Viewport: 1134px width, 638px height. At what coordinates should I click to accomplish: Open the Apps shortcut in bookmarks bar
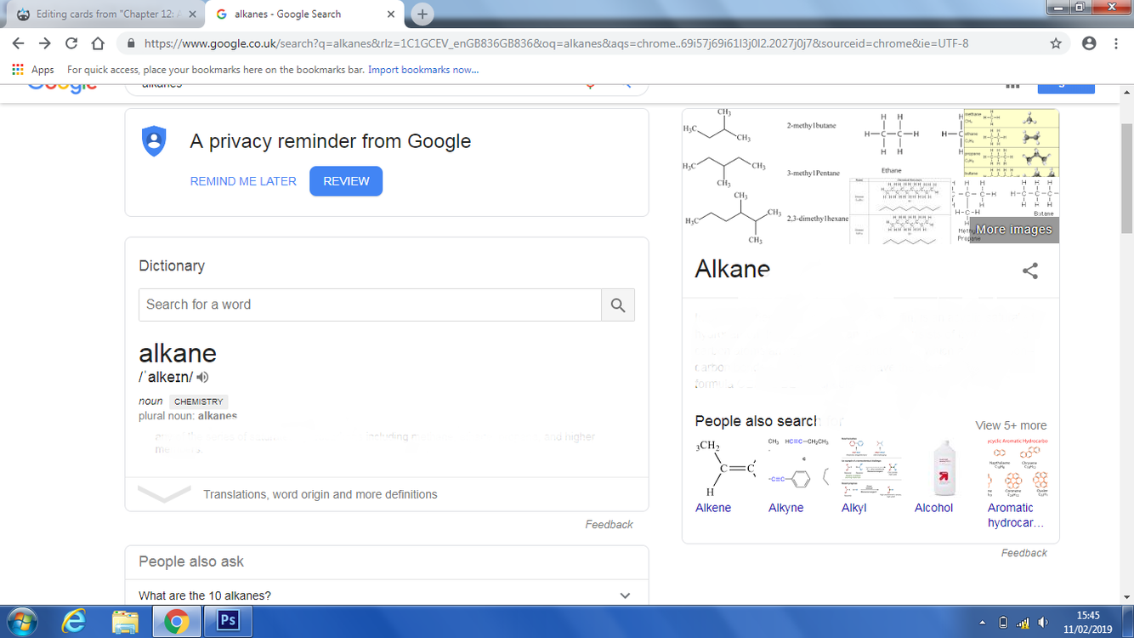32,70
